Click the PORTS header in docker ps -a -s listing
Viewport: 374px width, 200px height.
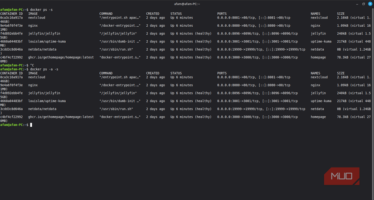tap(222, 73)
